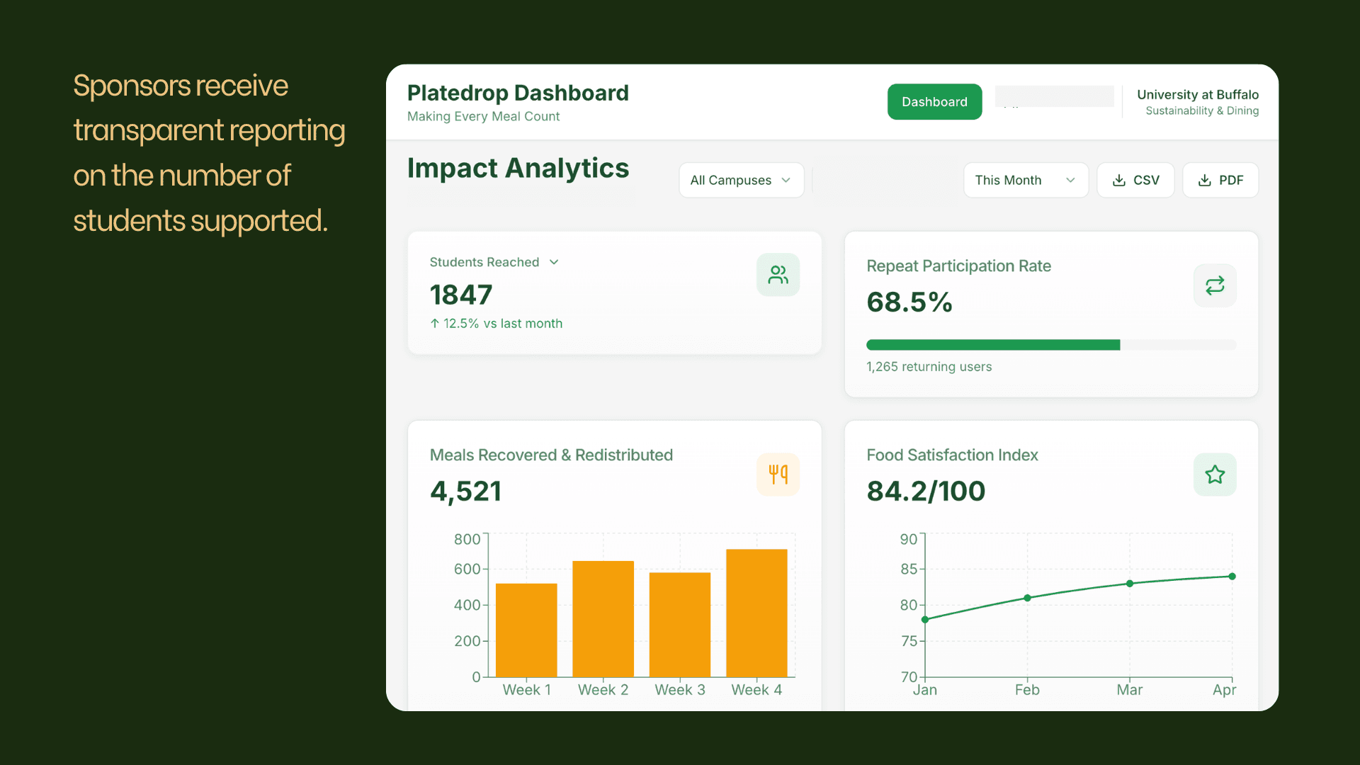Click the blank tab beside Dashboard

1054,97
